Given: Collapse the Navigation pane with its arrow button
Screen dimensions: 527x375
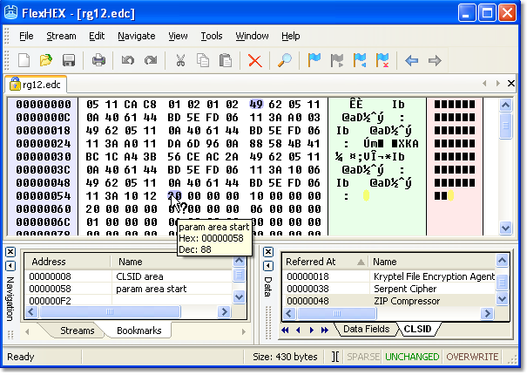Looking at the screenshot, I should [10, 266].
